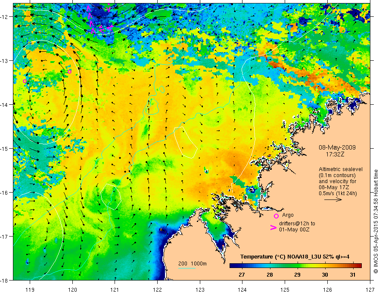Select the '08-May-2009' date label
The image size is (379, 293).
337,147
